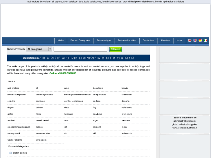The image size is (211, 158).
Task: Quick search by letter M
Action: (84, 58)
